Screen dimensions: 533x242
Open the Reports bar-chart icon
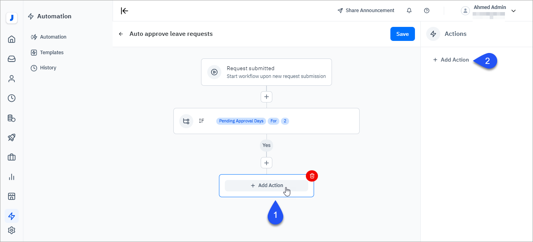tap(11, 177)
